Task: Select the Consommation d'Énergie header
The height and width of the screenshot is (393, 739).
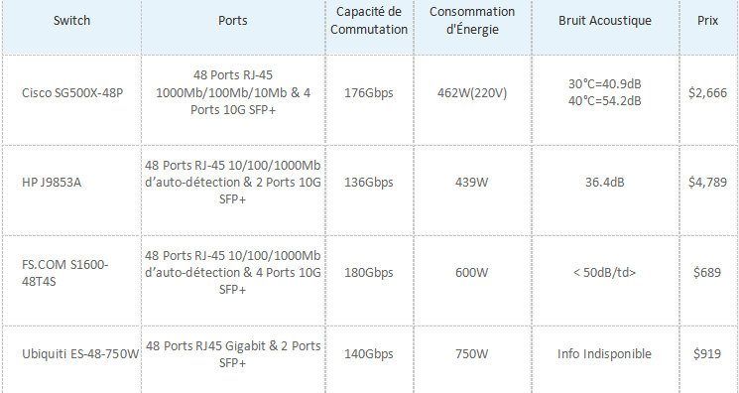Action: tap(472, 20)
